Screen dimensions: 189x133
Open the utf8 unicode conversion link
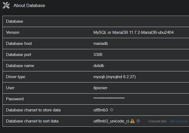(179, 121)
